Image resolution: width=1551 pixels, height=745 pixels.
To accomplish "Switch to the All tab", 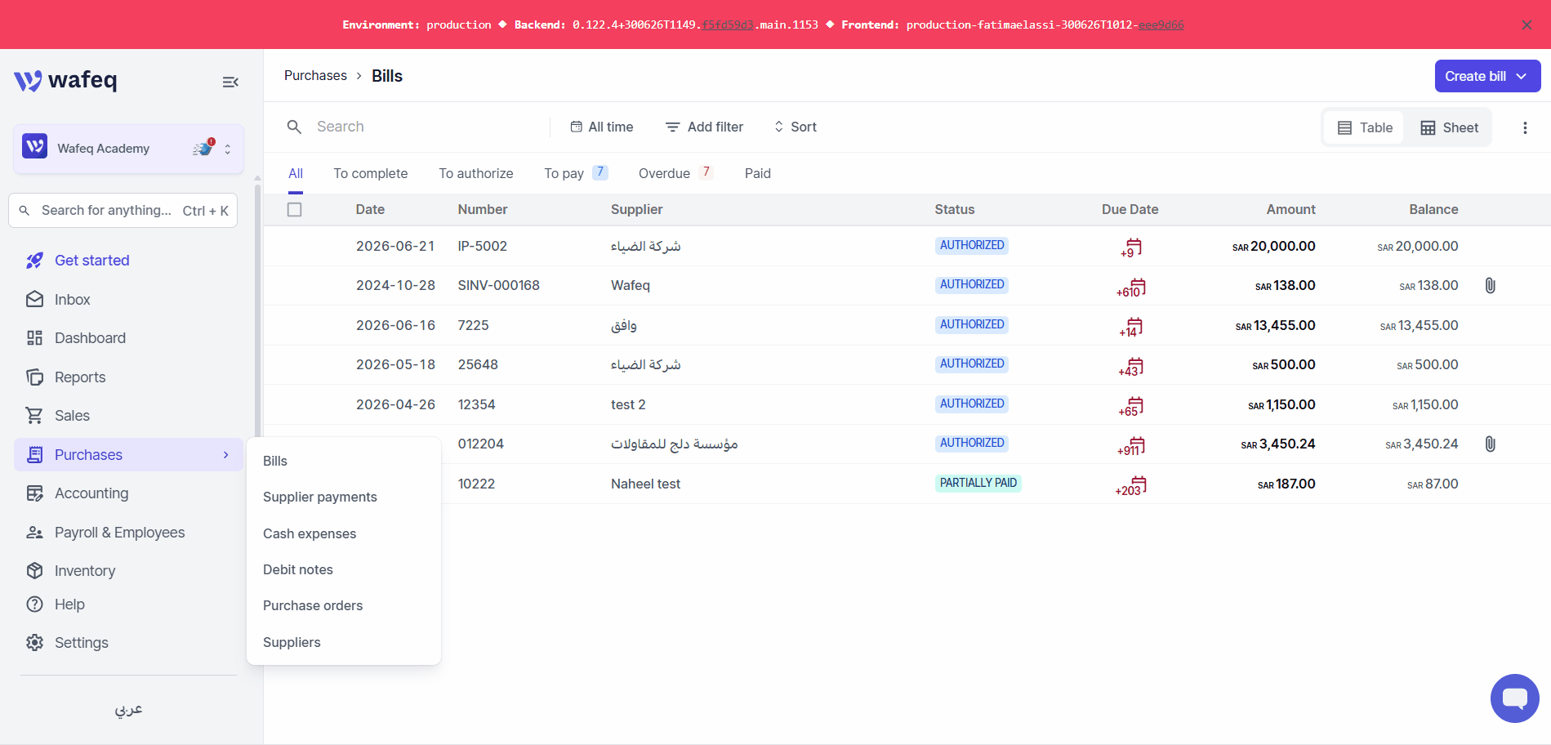I will (296, 173).
